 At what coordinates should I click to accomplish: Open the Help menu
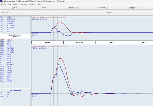click(x=39, y=4)
